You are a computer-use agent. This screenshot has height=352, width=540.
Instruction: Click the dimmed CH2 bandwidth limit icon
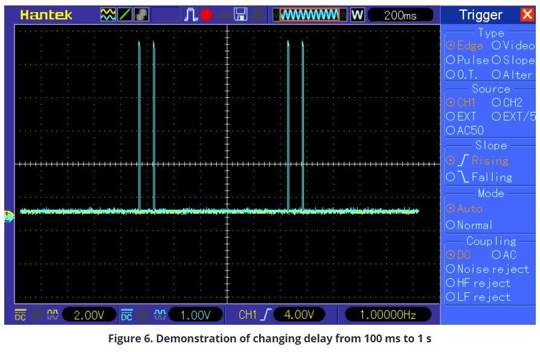click(143, 315)
